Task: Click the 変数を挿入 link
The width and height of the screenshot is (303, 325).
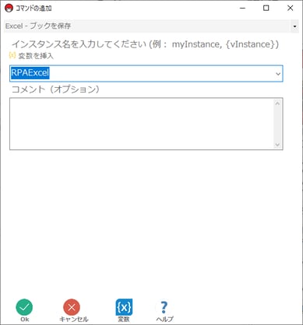Action: (36, 56)
